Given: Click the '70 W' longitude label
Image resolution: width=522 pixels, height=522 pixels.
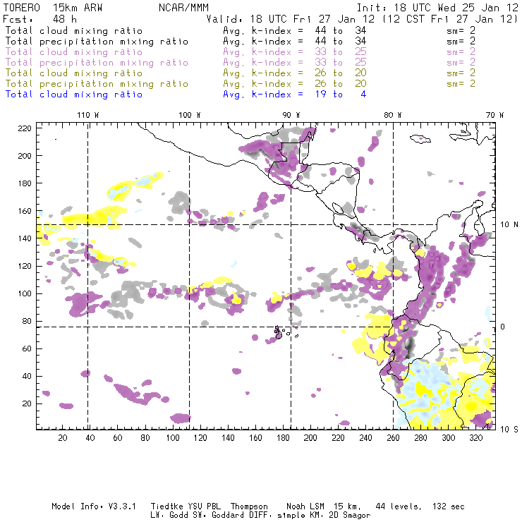Looking at the screenshot, I should [494, 115].
